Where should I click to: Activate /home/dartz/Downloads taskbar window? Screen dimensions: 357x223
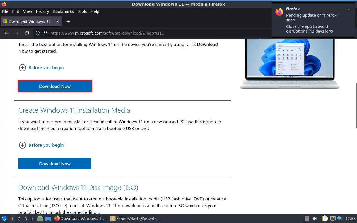[136, 219]
